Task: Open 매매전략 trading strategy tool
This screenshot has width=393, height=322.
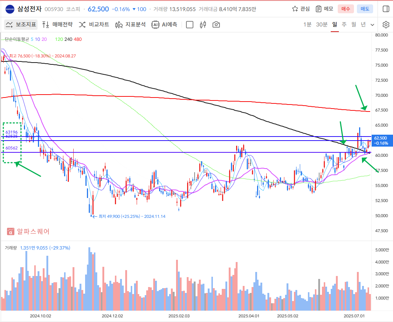Action: [57, 25]
